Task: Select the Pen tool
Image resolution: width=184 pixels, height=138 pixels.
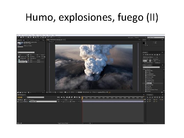Action: 36,37
